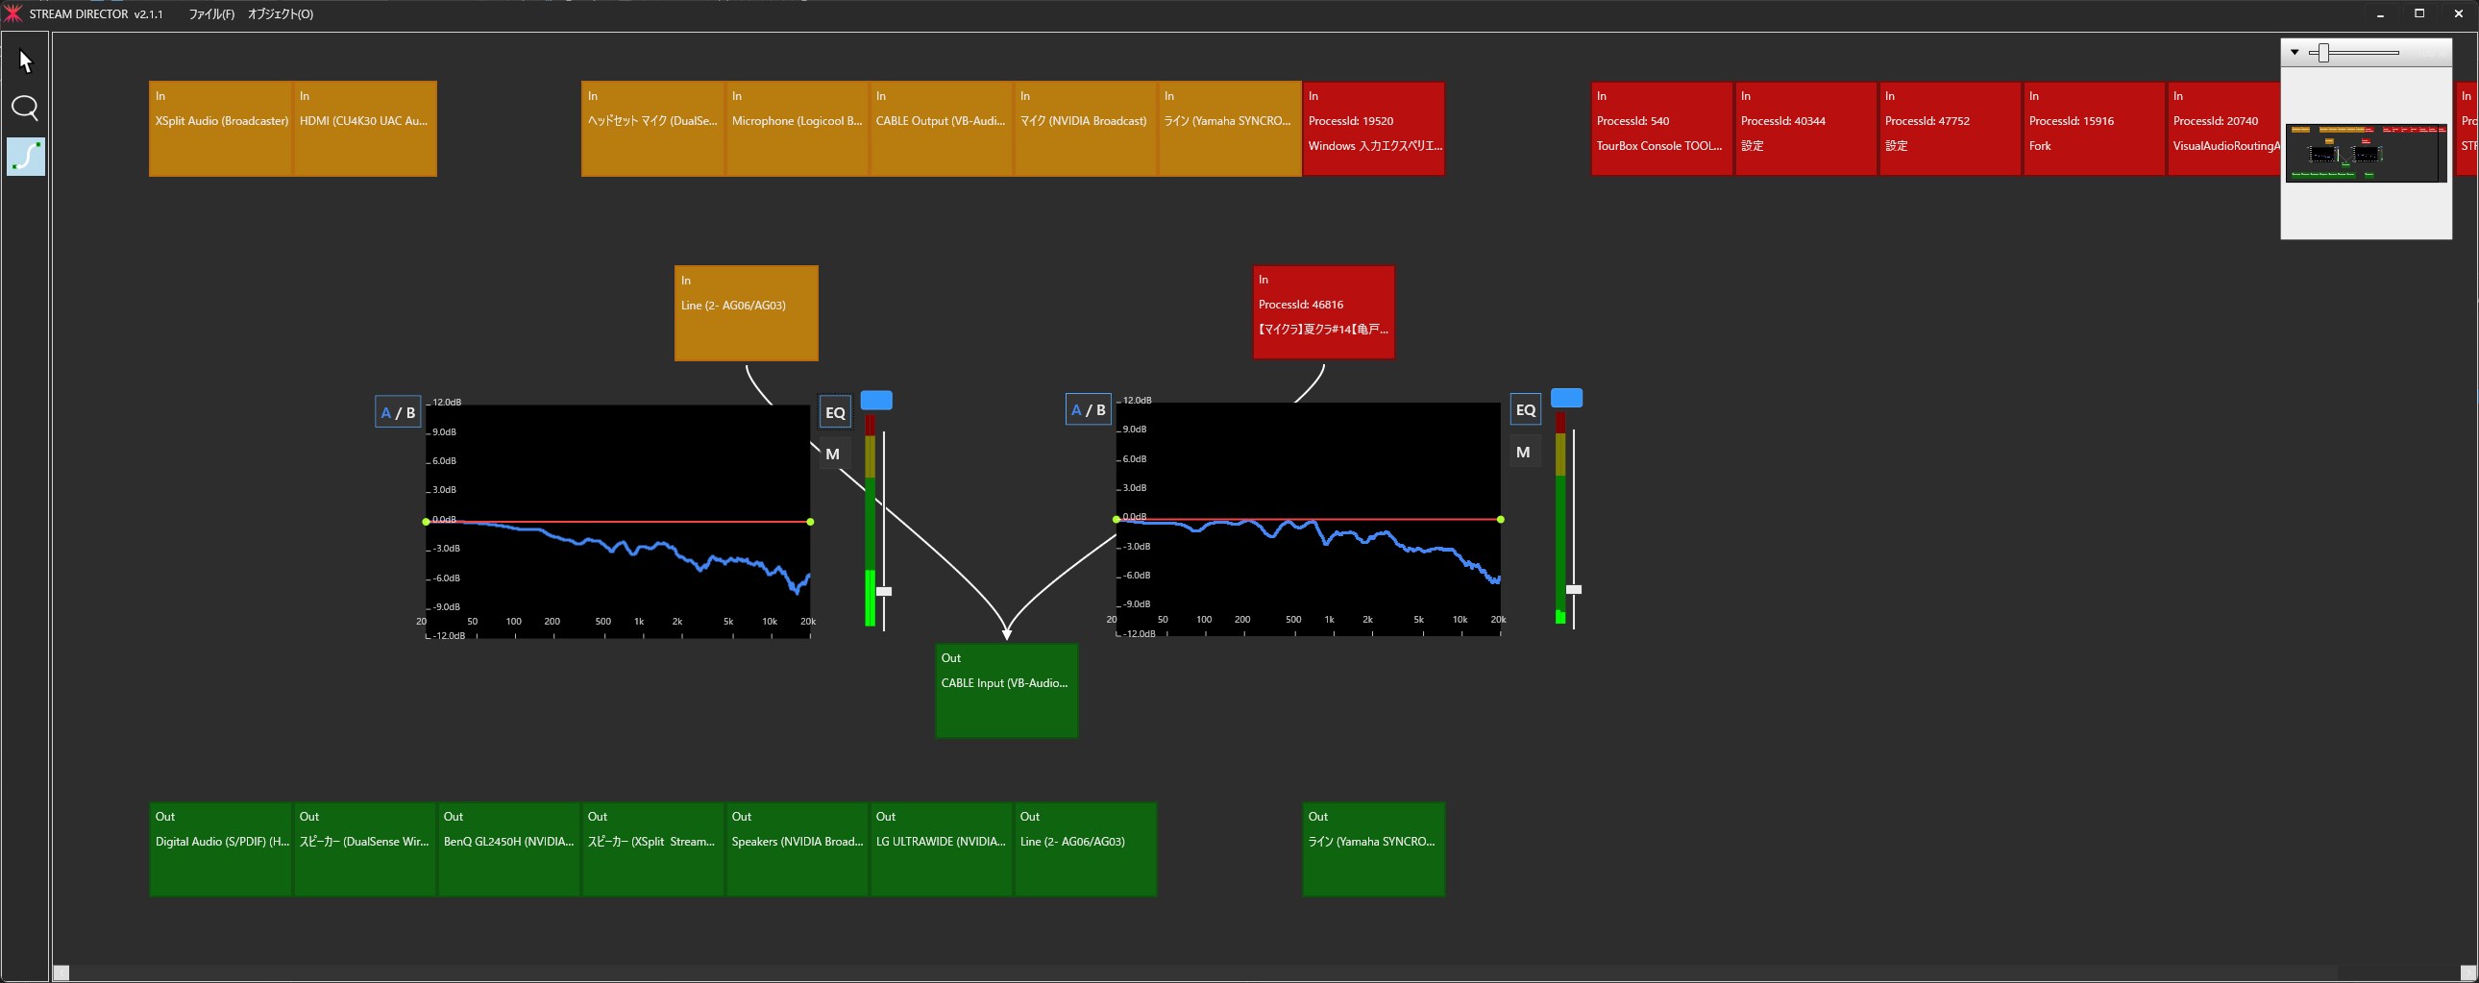This screenshot has width=2479, height=983.
Task: Select the cable connection curve tool
Action: coord(25,156)
